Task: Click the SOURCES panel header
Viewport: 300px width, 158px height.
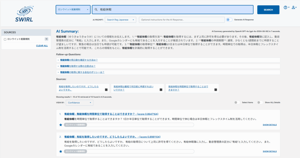Action: pyautogui.click(x=26, y=33)
